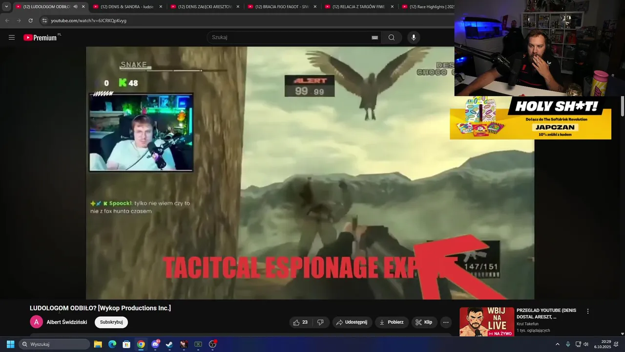
Task: Click the Wyszukaj taskbar search box
Action: click(x=55, y=344)
